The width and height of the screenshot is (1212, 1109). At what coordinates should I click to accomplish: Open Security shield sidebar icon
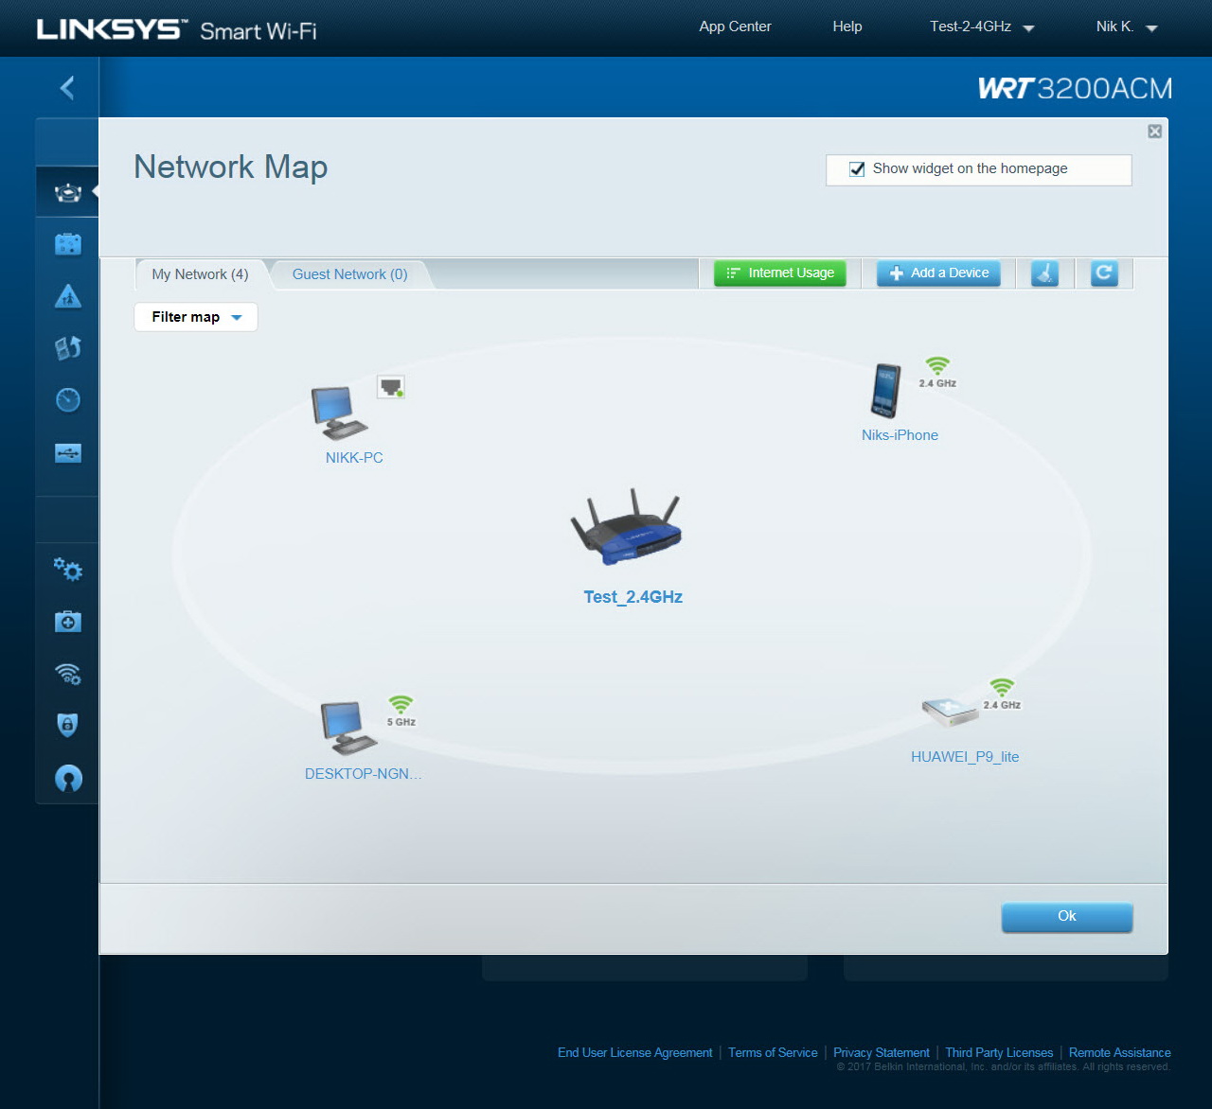click(x=68, y=726)
